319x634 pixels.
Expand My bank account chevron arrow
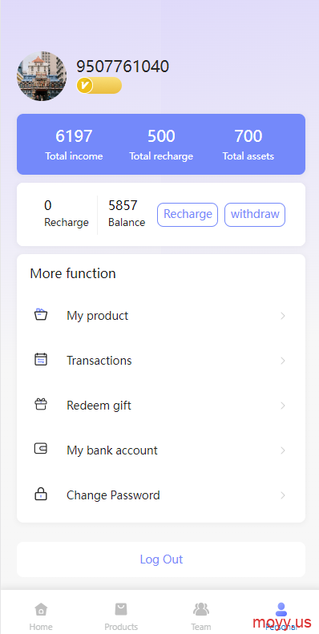pos(283,450)
